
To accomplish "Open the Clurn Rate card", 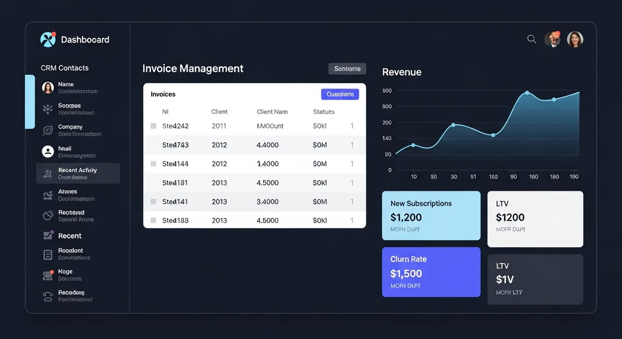I will 431,272.
